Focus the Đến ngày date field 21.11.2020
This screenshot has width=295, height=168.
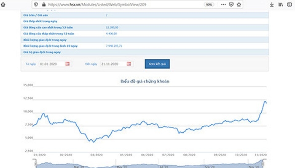[113, 64]
